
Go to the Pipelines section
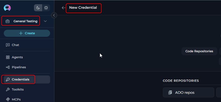coord(27,67)
